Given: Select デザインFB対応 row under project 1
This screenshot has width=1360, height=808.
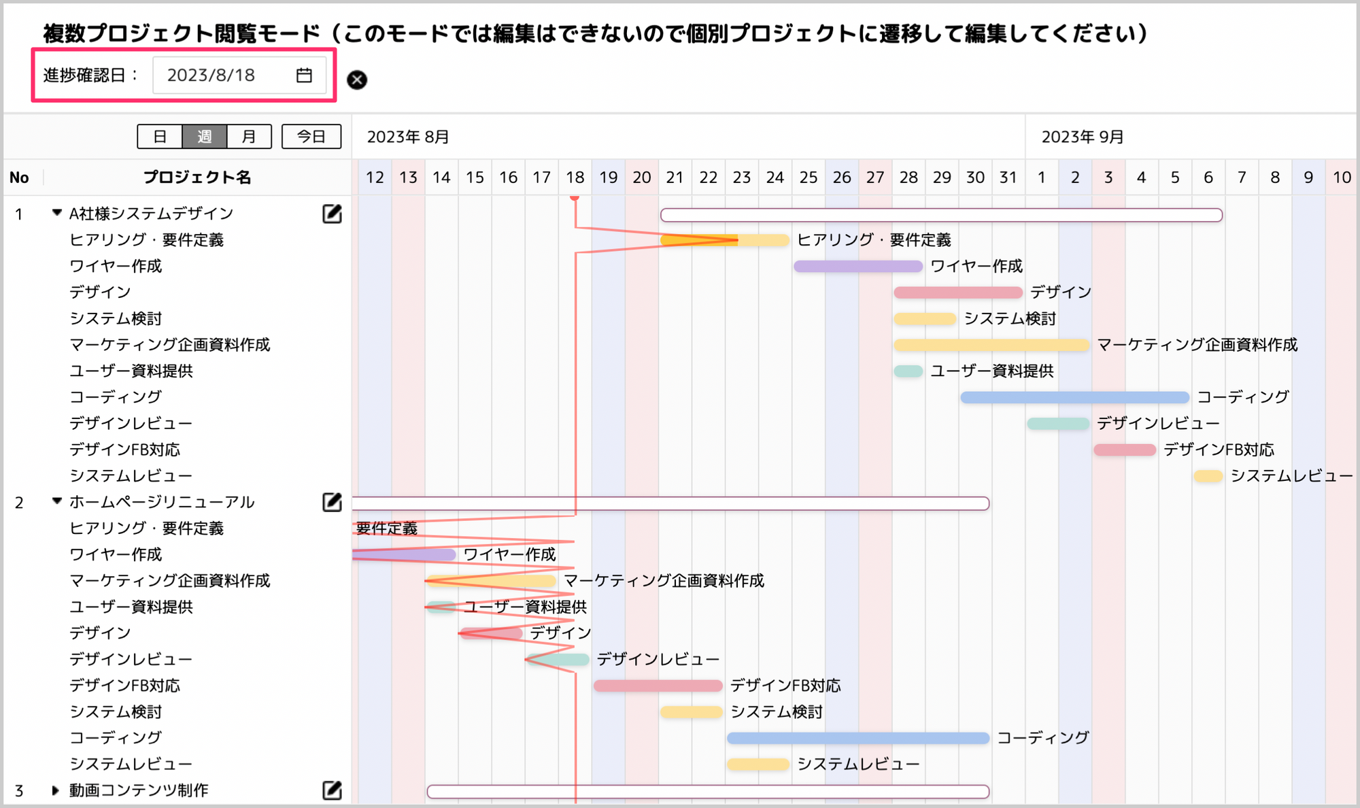Looking at the screenshot, I should click(124, 450).
